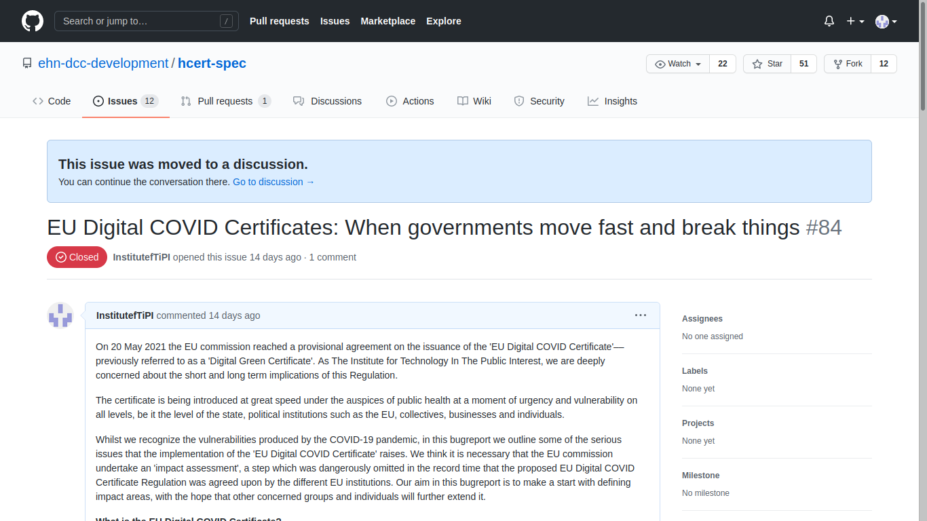Click the repository book icon
Image resolution: width=927 pixels, height=521 pixels.
[x=27, y=64]
